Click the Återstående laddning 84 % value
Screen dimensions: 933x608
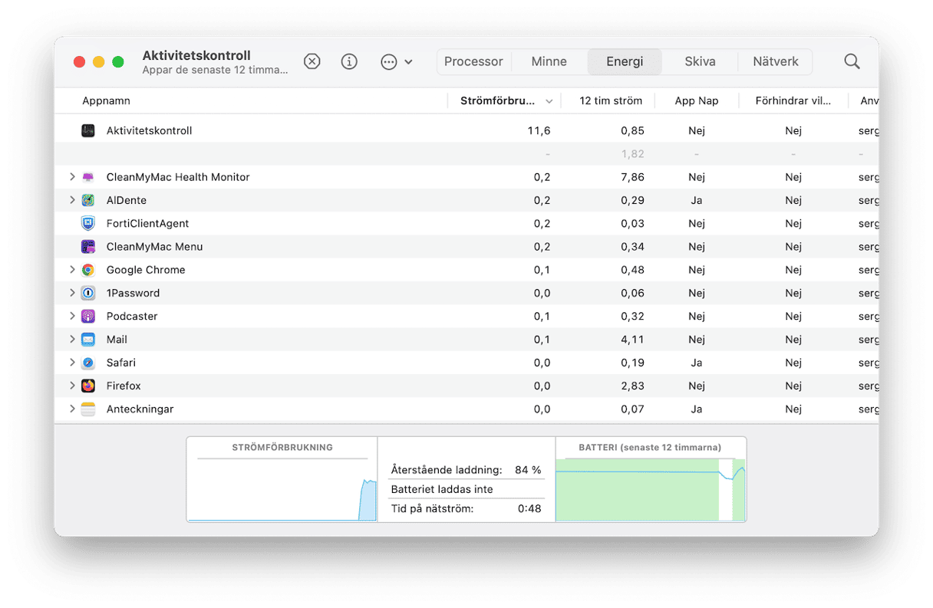[x=528, y=470]
